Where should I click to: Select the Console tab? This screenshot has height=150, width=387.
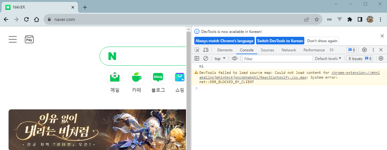click(247, 50)
